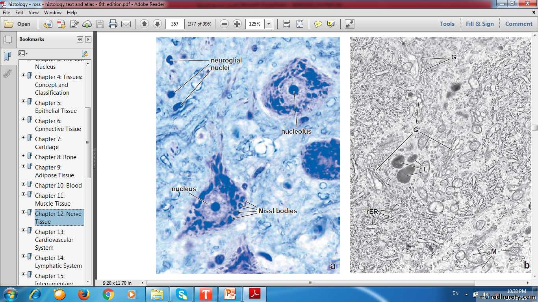Click the zoom in plus button
Viewport: 538px width, 302px height.
pyautogui.click(x=237, y=24)
